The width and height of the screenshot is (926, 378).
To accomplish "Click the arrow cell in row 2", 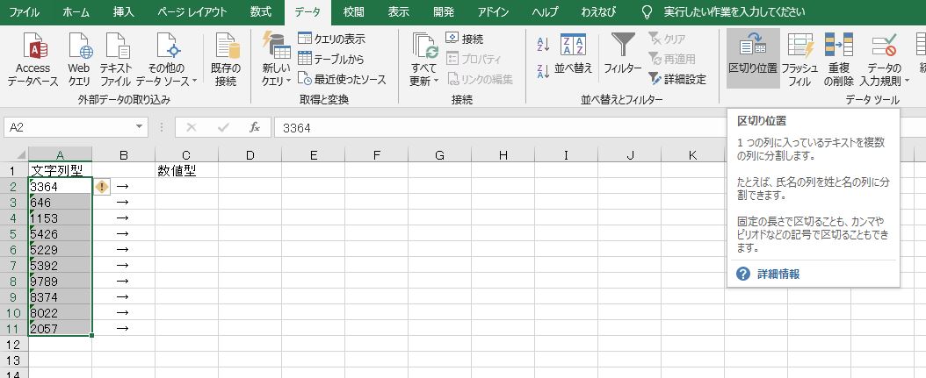I will click(123, 187).
